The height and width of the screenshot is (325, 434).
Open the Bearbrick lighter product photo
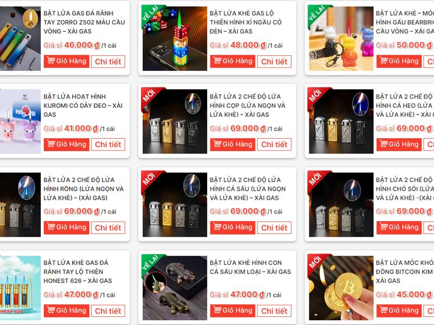341,38
